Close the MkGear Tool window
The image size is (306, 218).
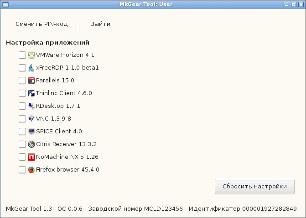tap(301, 5)
